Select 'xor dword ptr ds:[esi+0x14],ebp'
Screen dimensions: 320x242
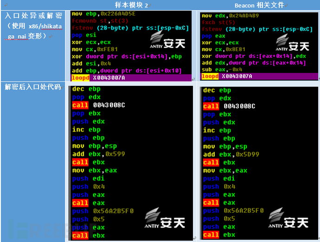[x=127, y=57]
